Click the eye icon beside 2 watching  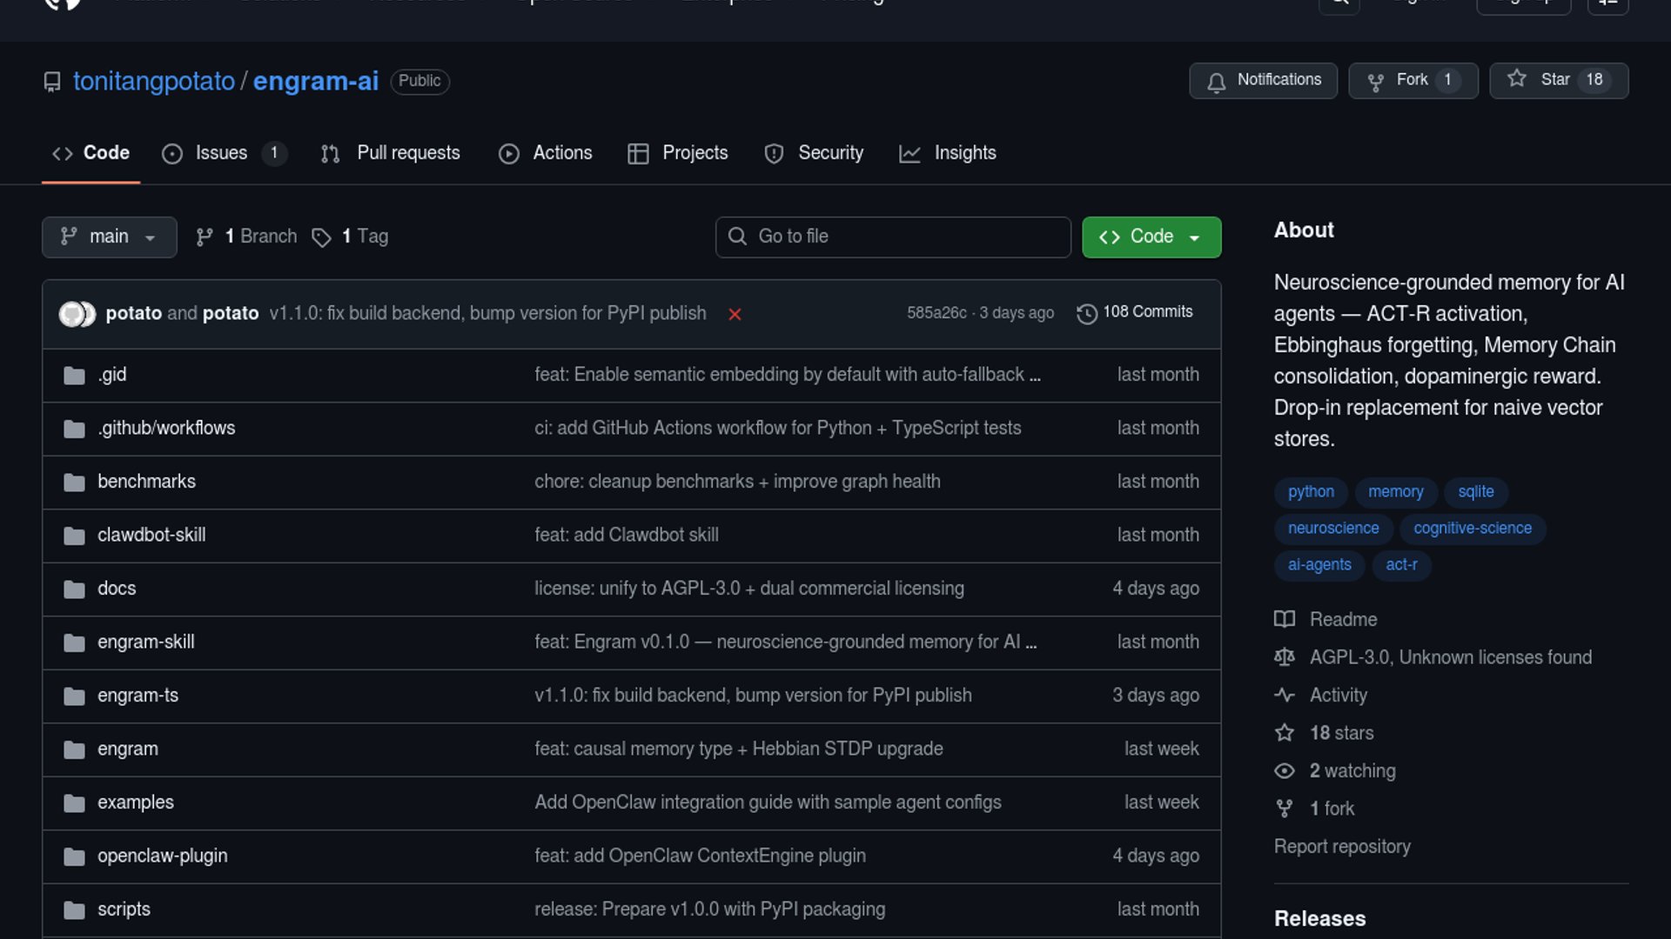(1285, 771)
